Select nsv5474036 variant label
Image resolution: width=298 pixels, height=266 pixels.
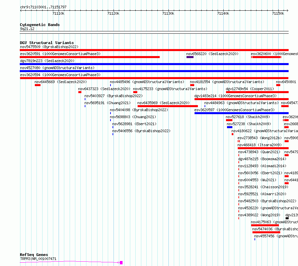275,229
